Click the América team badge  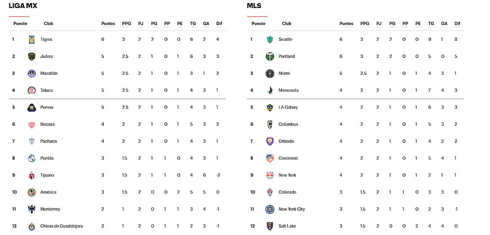click(31, 192)
